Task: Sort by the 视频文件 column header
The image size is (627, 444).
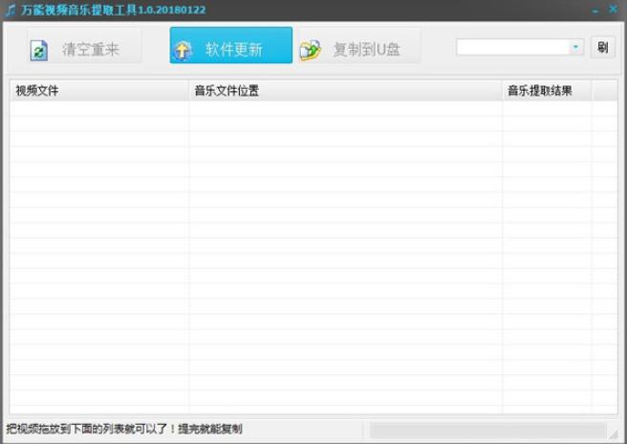Action: (x=98, y=91)
